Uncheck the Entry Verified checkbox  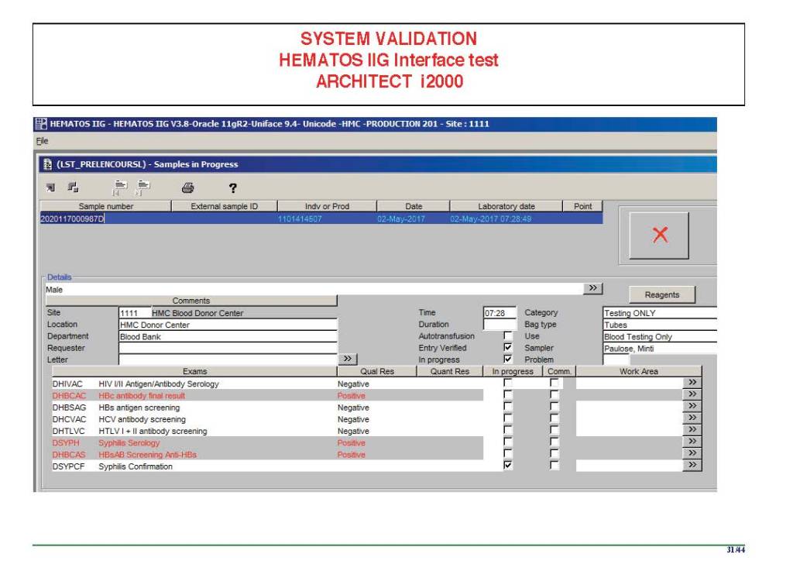[x=508, y=349]
